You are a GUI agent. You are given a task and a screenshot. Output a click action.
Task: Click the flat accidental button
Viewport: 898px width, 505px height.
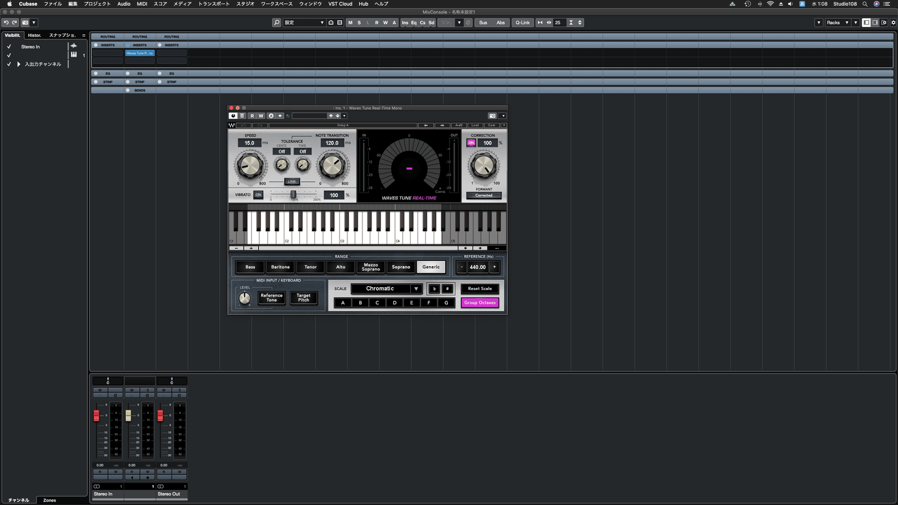pos(434,288)
